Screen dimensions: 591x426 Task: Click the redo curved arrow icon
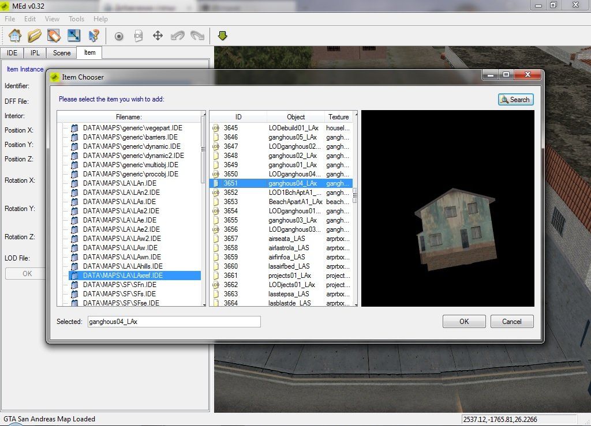click(x=197, y=36)
